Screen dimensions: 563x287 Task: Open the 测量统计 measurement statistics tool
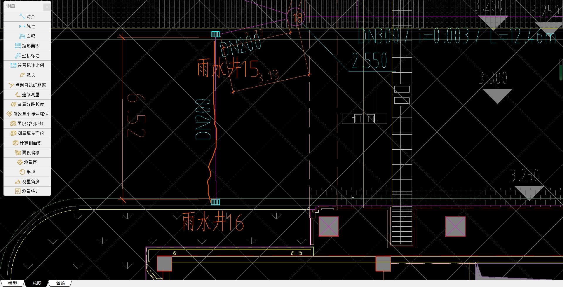[27, 191]
